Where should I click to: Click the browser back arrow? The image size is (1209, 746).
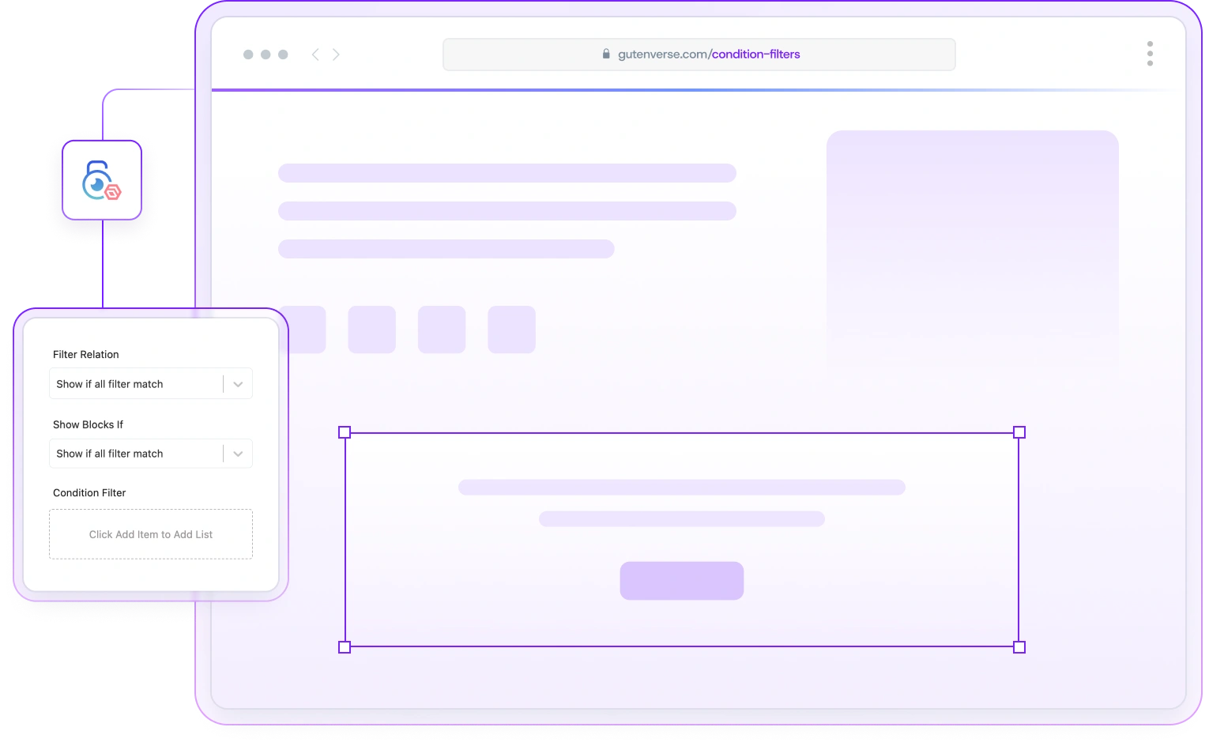click(315, 55)
